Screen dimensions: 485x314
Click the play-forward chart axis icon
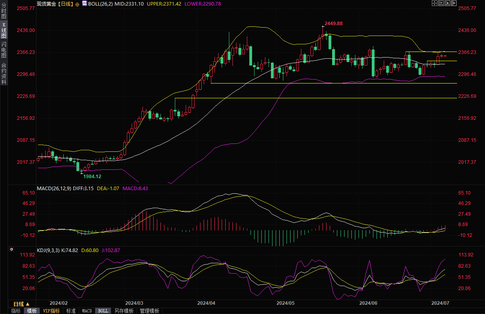(447, 3)
